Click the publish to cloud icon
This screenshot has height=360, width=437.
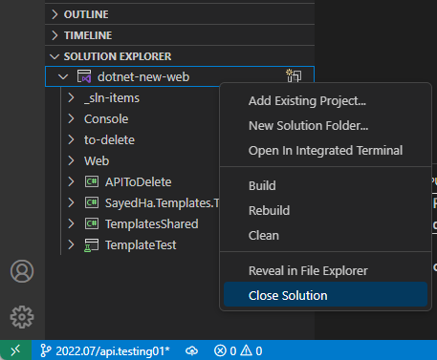191,350
